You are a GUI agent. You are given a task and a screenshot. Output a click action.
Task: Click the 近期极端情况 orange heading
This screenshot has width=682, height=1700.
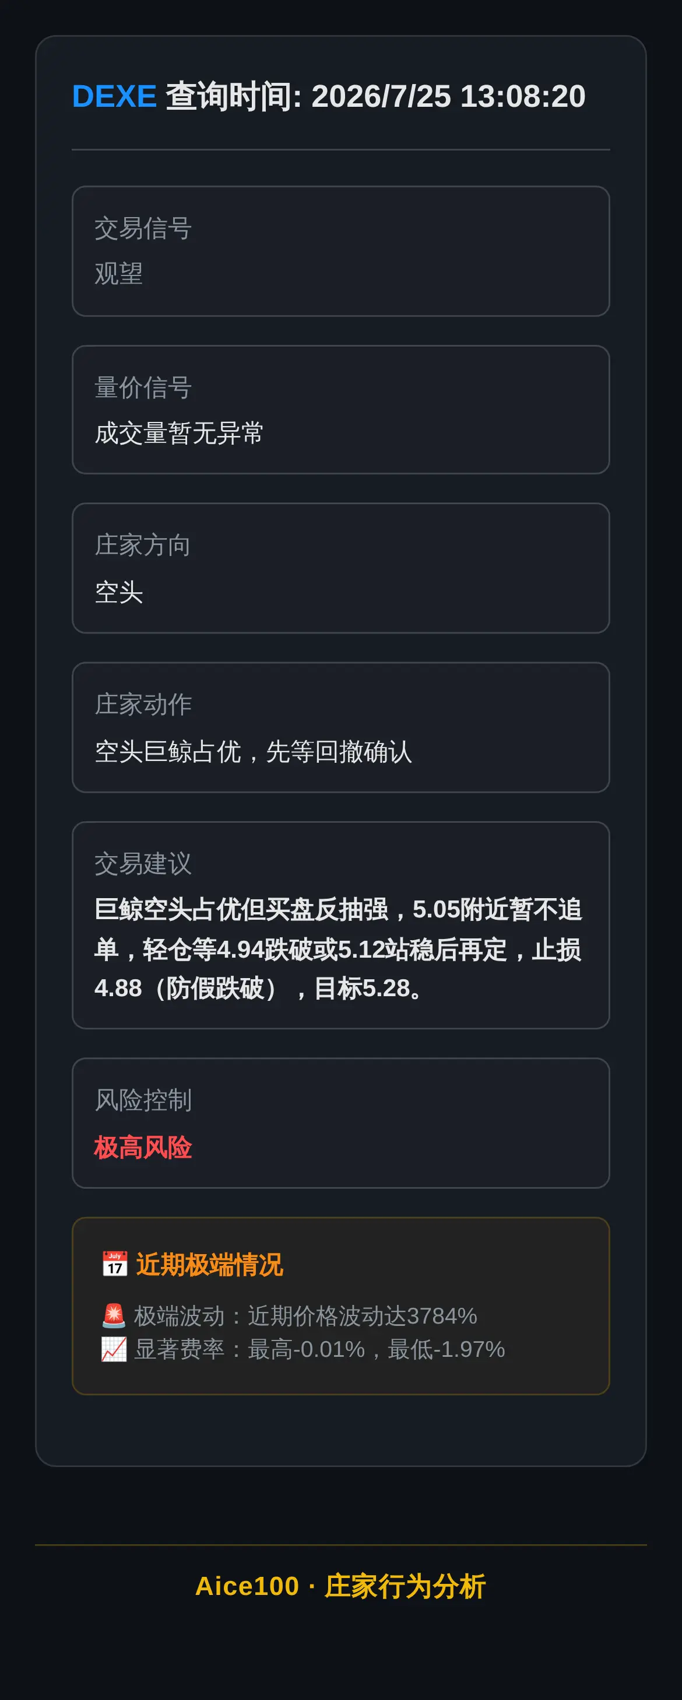coord(209,1265)
